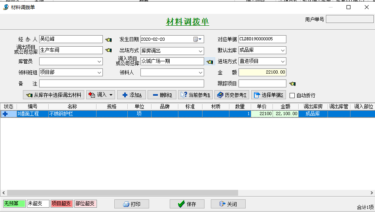This screenshot has width=375, height=212.
Task: Click the red 项目超支 color legend
Action: (62, 204)
